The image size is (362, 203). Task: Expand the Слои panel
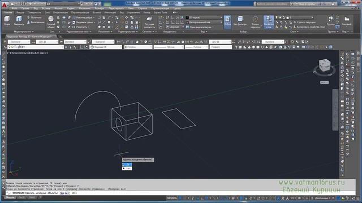294,32
